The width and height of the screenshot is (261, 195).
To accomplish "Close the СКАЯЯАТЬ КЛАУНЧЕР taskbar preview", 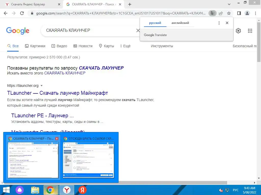I will [x=57, y=138].
